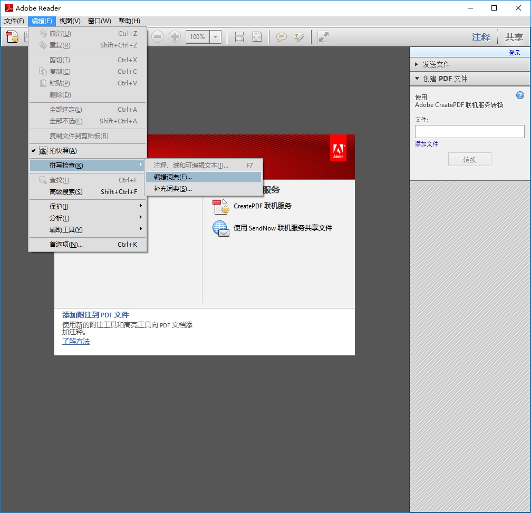Click the 100% zoom value field
Image resolution: width=531 pixels, height=513 pixels.
(x=198, y=37)
